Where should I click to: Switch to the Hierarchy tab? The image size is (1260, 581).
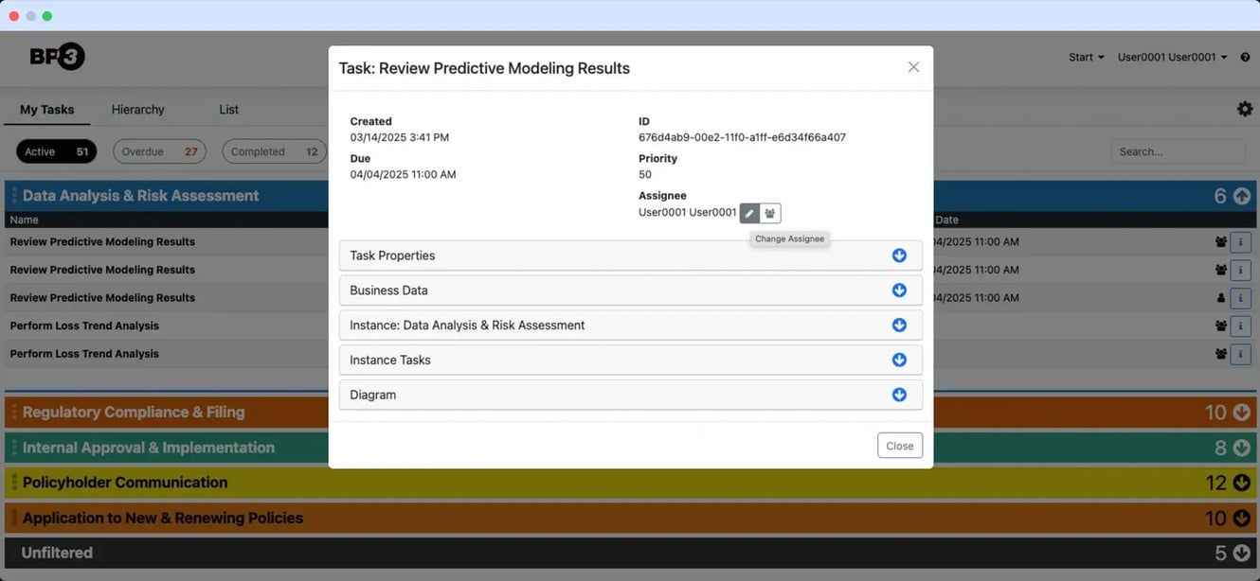click(x=137, y=110)
